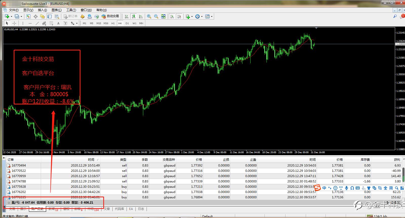Image resolution: width=405 pixels, height=218 pixels.
Task: Open the Data Window icon
Action: [35, 16]
